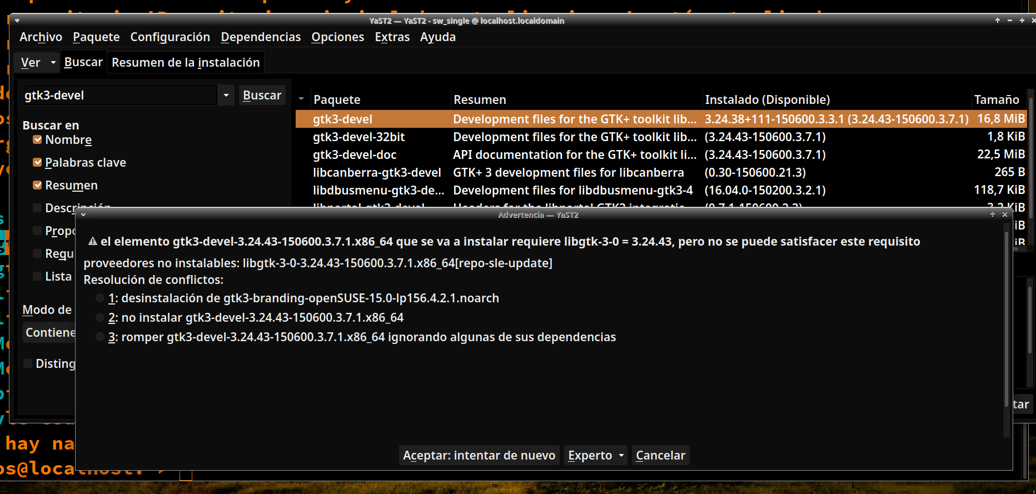Screen dimensions: 1036x494
Task: Click the Advertencia dialog vertical scrollbar
Action: (1007, 322)
